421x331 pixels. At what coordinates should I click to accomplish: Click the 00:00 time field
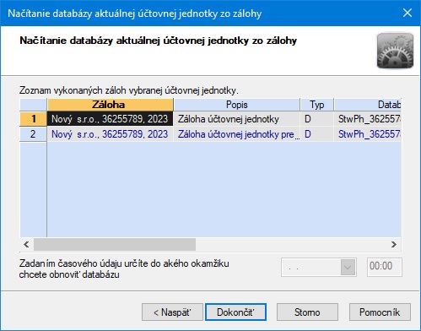385,267
